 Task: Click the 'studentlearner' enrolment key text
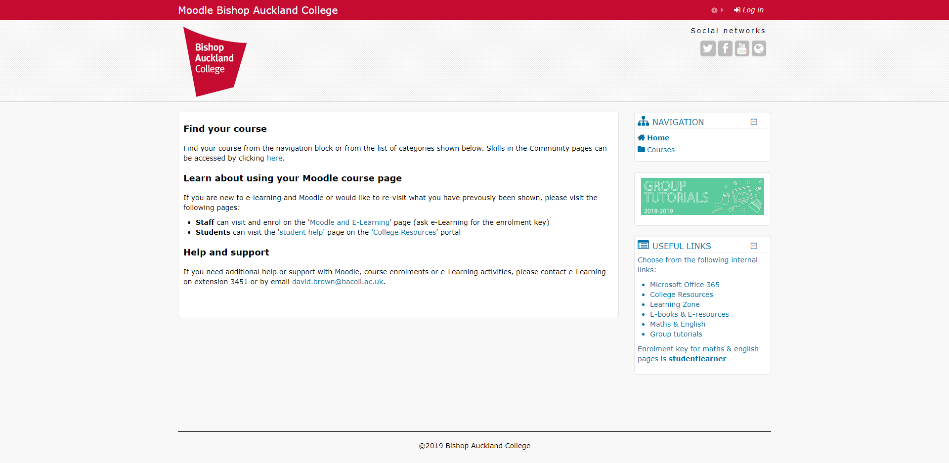point(697,359)
